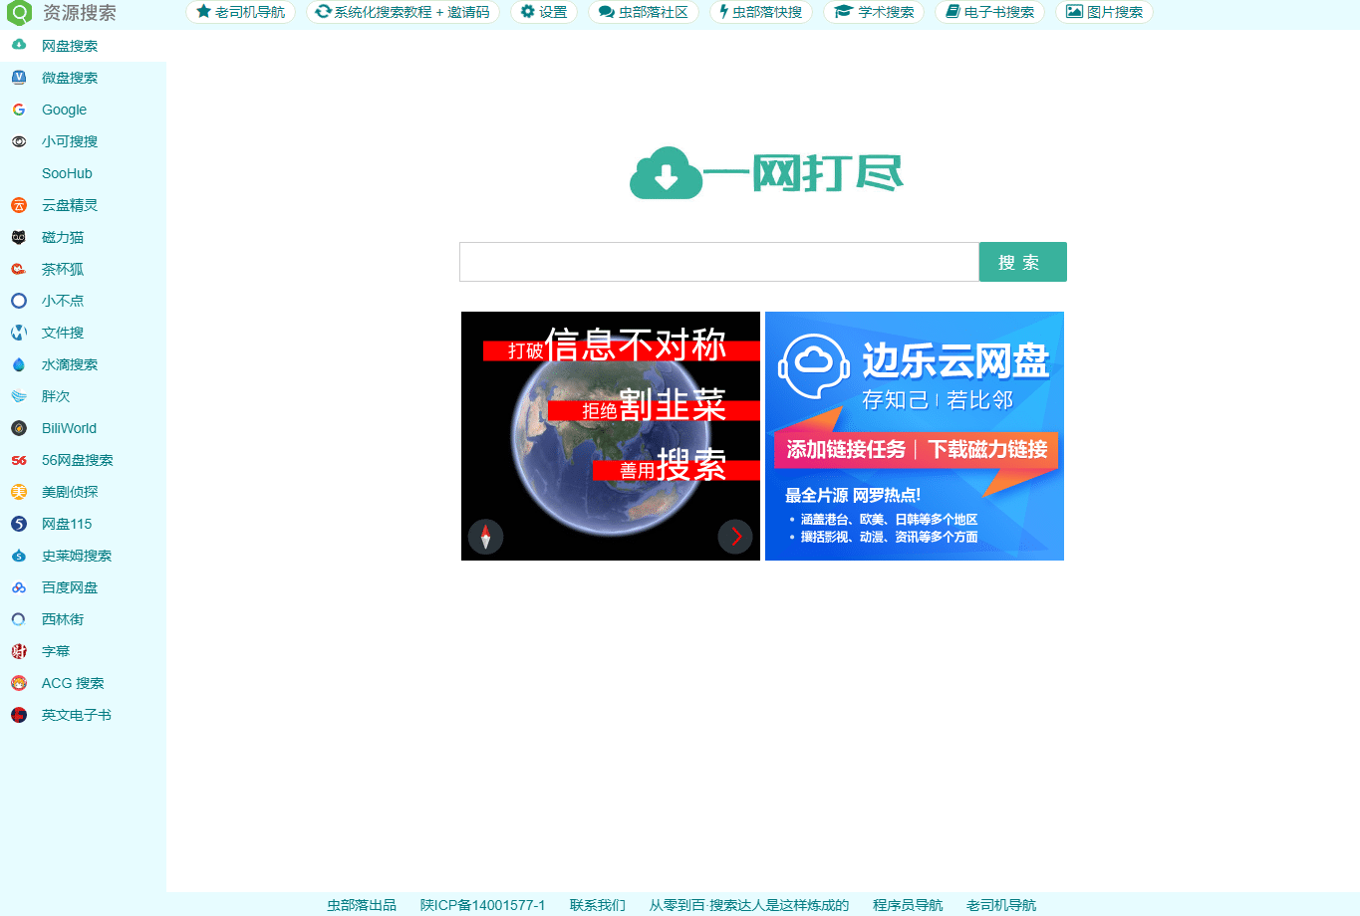Click the 百度网盘 icon in sidebar
The height and width of the screenshot is (916, 1360).
pyautogui.click(x=18, y=587)
